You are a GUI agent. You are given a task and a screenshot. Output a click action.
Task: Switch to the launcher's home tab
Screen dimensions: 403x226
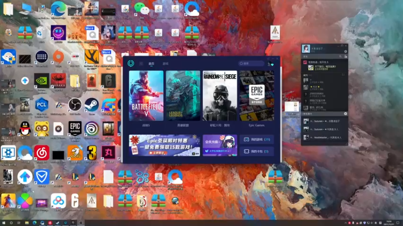[x=152, y=64]
